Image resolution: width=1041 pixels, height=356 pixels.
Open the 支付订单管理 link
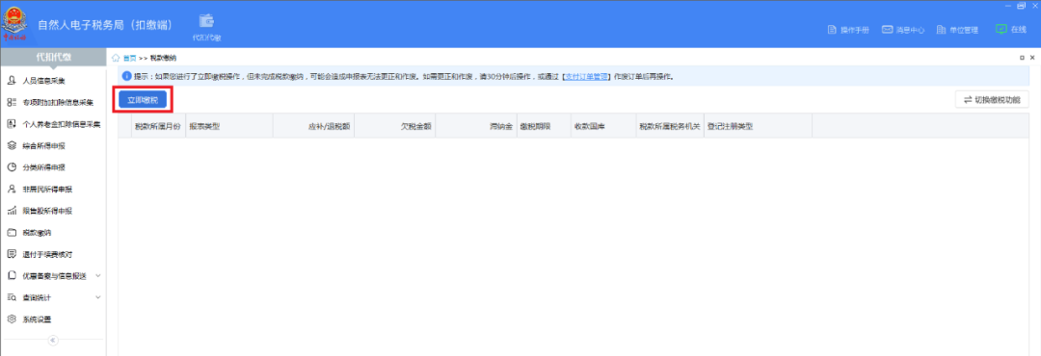(586, 77)
